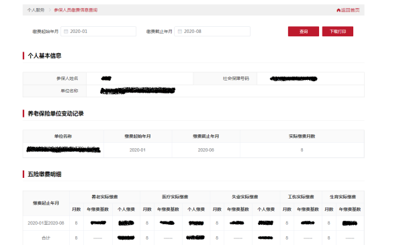Click the 个人基本信息 section heading

(x=44, y=56)
